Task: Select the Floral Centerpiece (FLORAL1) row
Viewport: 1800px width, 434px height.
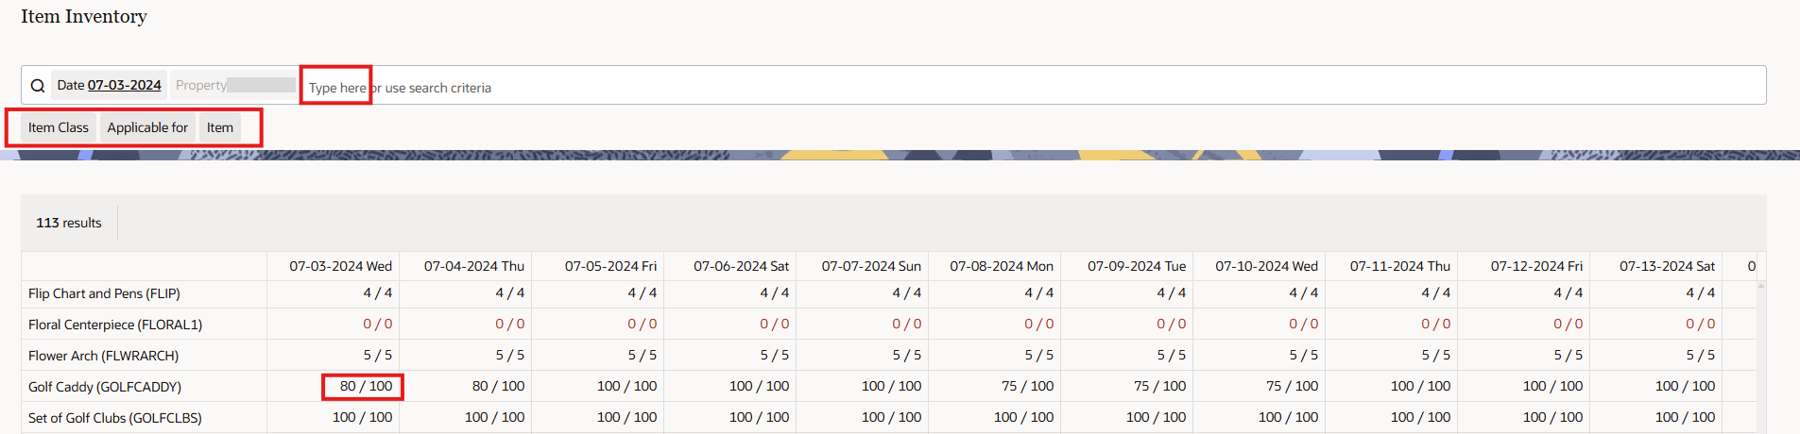Action: (x=888, y=324)
